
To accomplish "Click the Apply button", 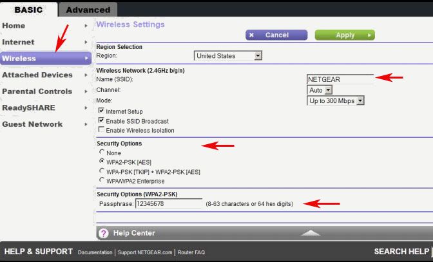I will click(345, 35).
